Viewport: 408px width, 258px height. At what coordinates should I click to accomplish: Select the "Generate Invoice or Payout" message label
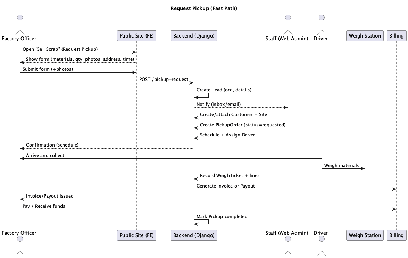[226, 186]
